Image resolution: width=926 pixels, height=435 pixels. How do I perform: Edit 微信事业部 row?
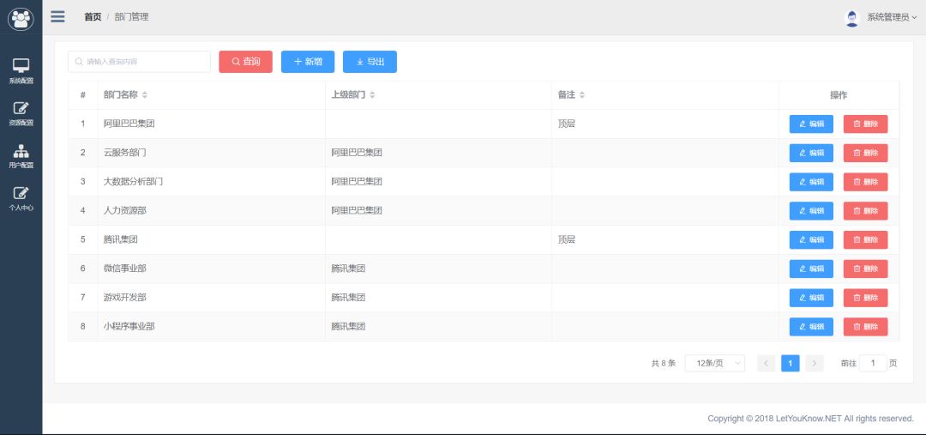(x=811, y=269)
